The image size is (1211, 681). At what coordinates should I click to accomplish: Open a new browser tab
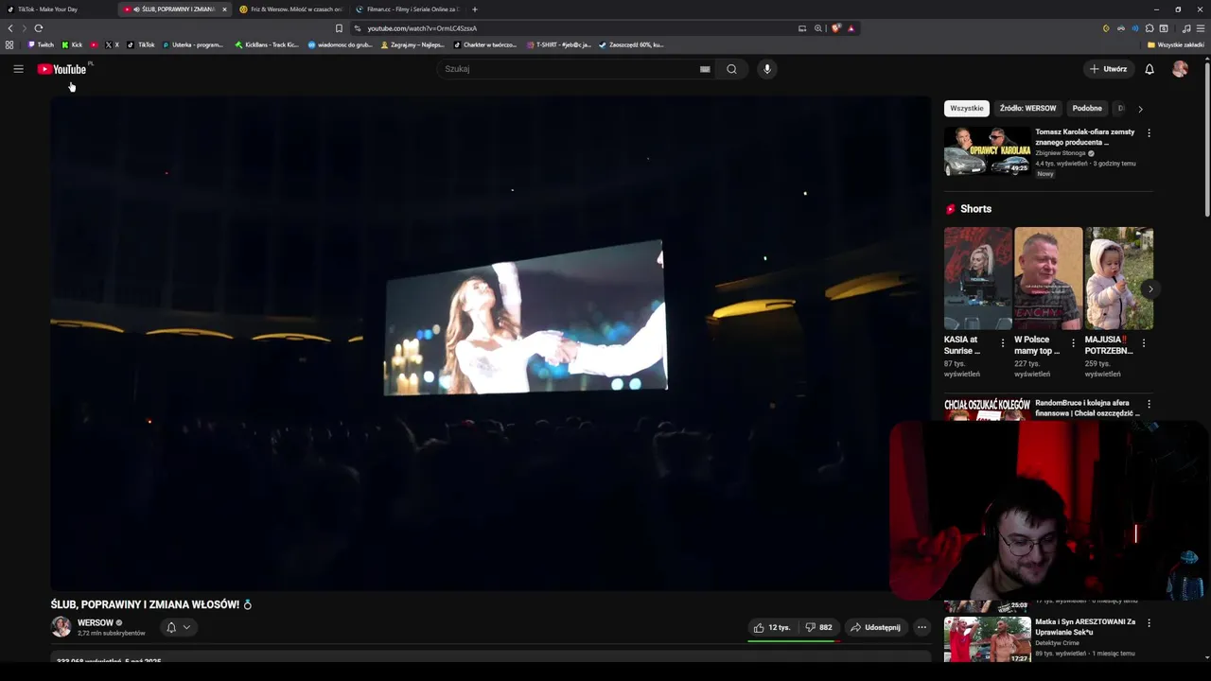point(475,9)
